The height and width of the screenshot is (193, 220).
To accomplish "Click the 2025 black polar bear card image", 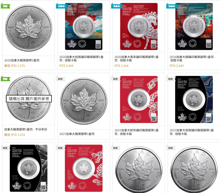I will pos(29,168).
